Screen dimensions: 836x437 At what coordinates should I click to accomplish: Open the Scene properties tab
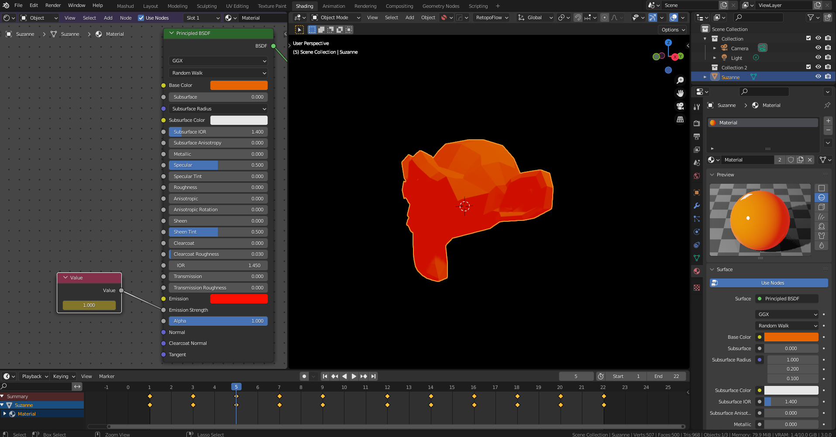697,163
